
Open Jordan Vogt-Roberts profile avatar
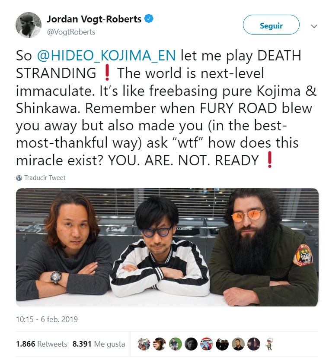[29, 25]
